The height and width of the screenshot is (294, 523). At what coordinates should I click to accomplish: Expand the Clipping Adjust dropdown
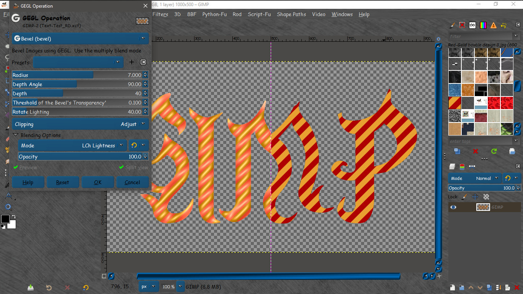point(80,124)
